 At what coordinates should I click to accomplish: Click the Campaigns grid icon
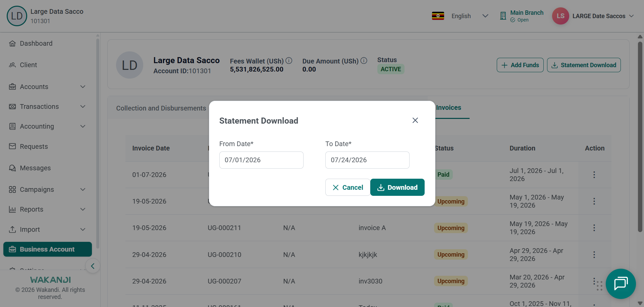click(x=12, y=189)
